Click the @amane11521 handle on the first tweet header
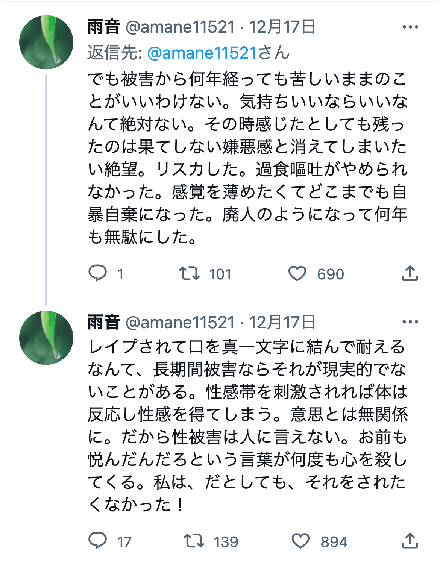The image size is (440, 564). click(x=180, y=27)
